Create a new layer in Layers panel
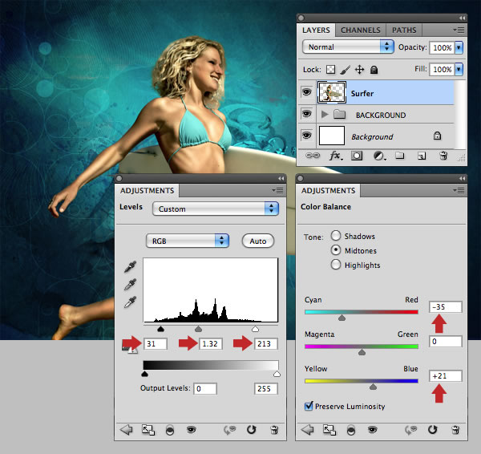The width and height of the screenshot is (481, 454). [422, 156]
